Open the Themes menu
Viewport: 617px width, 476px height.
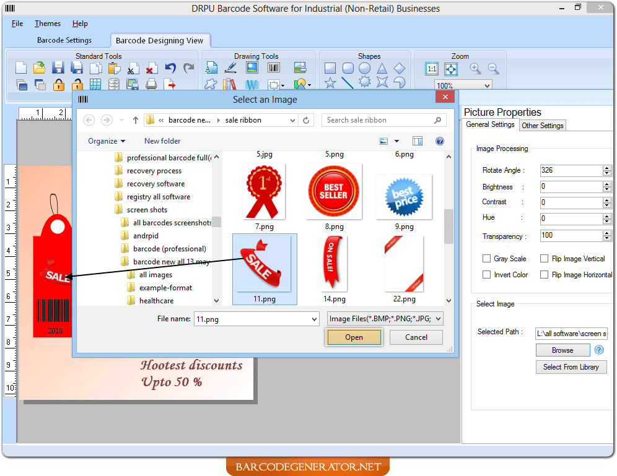(48, 24)
